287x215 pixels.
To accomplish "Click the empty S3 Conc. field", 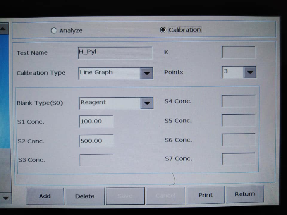I will [97, 160].
